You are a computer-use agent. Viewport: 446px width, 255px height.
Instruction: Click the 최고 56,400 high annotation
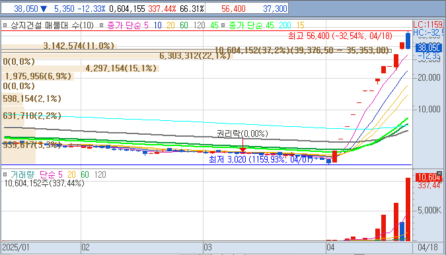[x=340, y=36]
